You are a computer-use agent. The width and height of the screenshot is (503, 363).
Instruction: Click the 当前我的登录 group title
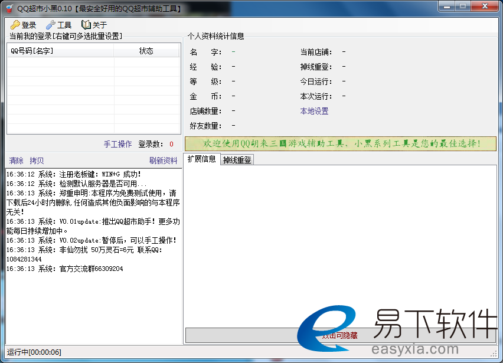pos(66,36)
